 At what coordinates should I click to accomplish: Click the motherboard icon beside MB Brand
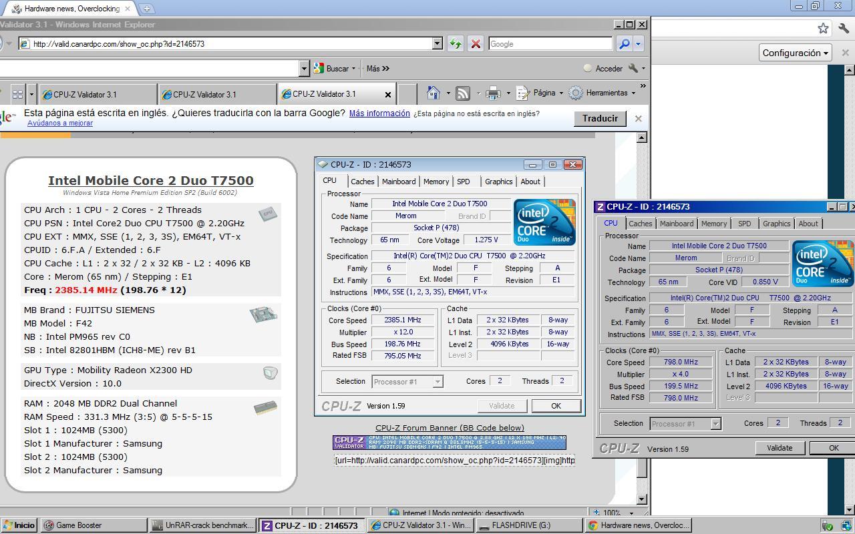click(263, 314)
